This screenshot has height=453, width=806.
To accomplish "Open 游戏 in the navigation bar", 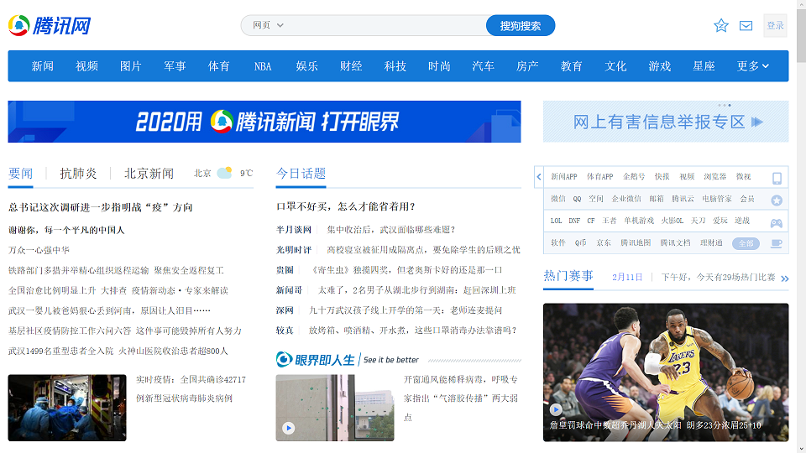I will click(660, 66).
